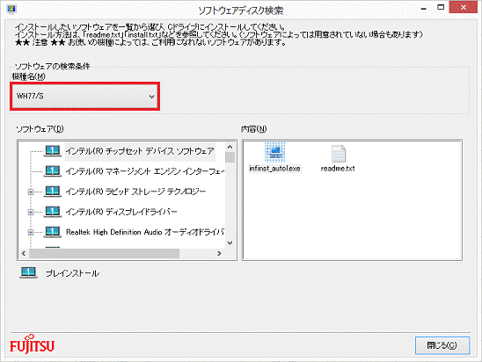Click the preinstall legend laptop icon
This screenshot has height=362, width=482.
point(29,272)
